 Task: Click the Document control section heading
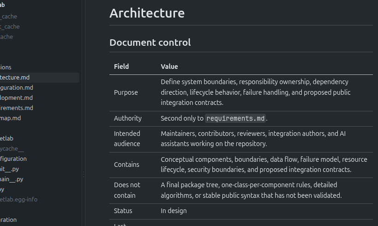(x=150, y=43)
